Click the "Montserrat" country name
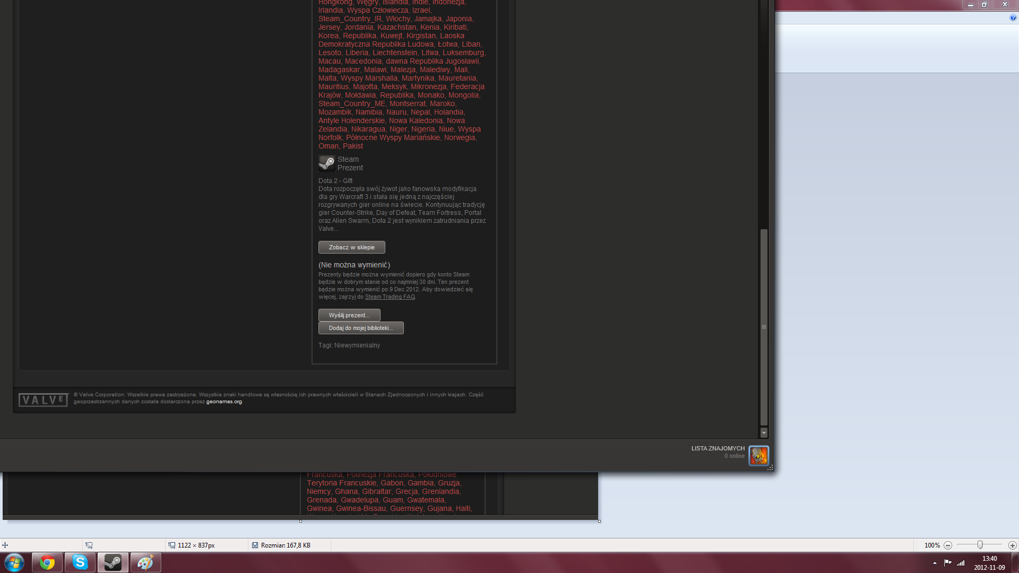Screen dimensions: 1019x573 [408, 104]
